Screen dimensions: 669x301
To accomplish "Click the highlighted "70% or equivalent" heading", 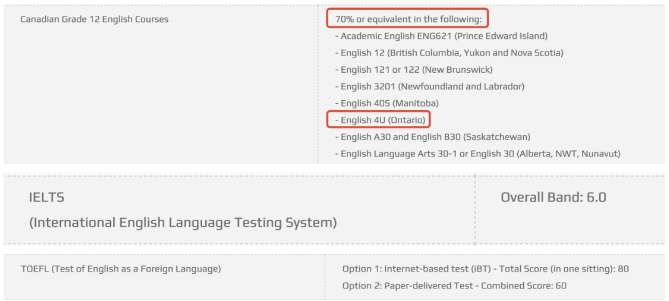I will (x=408, y=19).
